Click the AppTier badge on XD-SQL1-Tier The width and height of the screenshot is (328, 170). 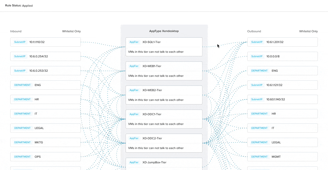point(134,42)
